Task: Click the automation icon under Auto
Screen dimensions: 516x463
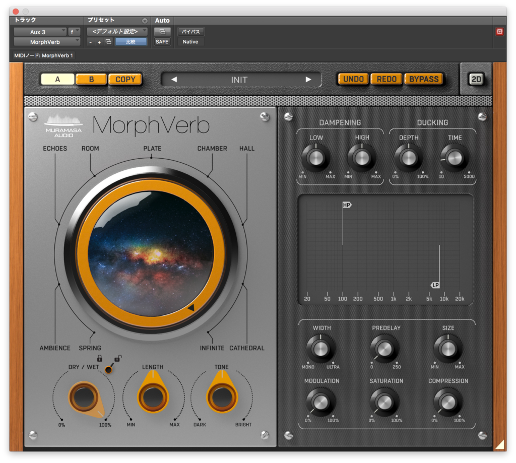Action: tap(162, 31)
